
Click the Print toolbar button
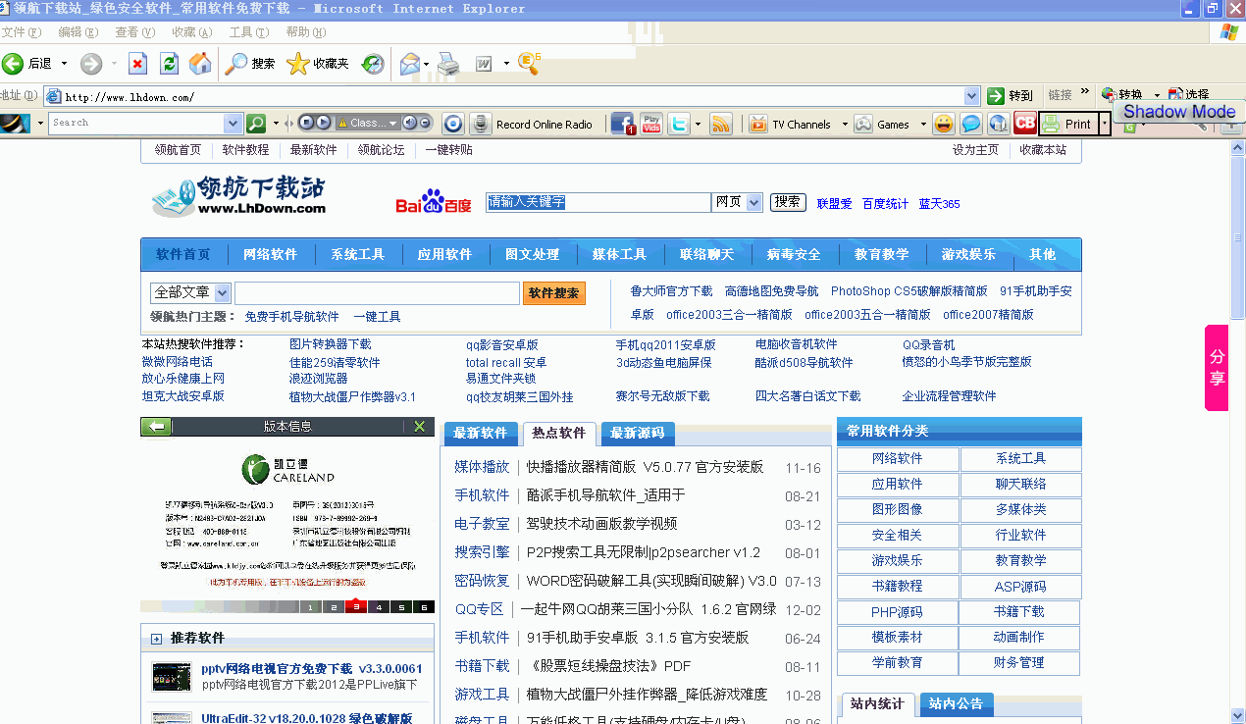1067,124
